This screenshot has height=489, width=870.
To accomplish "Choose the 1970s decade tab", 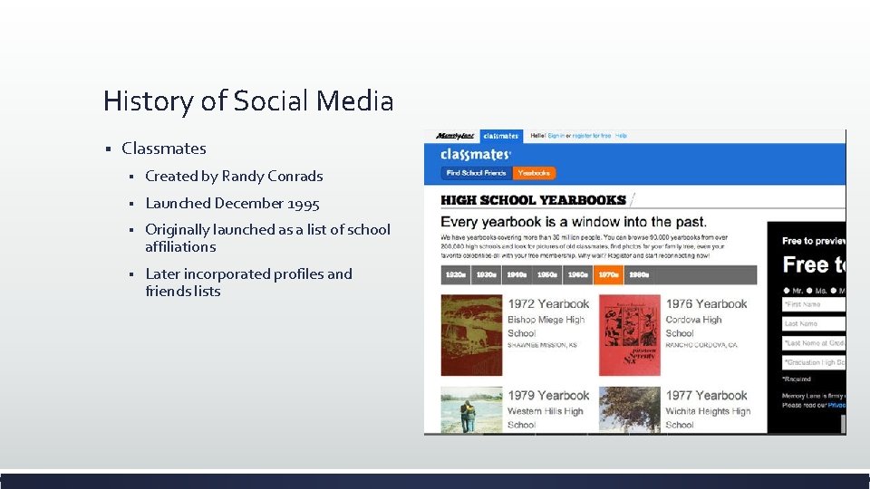I will point(608,275).
